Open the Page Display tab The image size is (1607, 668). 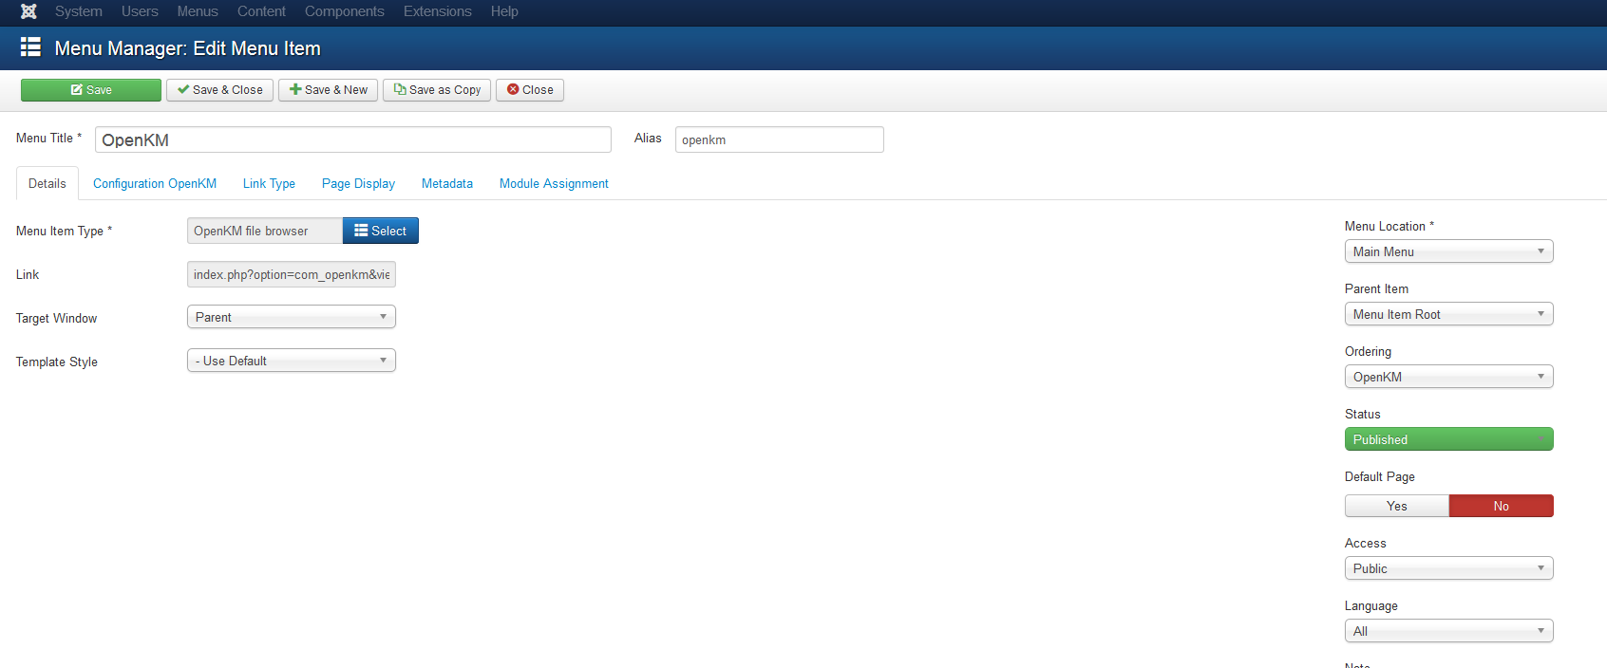[358, 183]
